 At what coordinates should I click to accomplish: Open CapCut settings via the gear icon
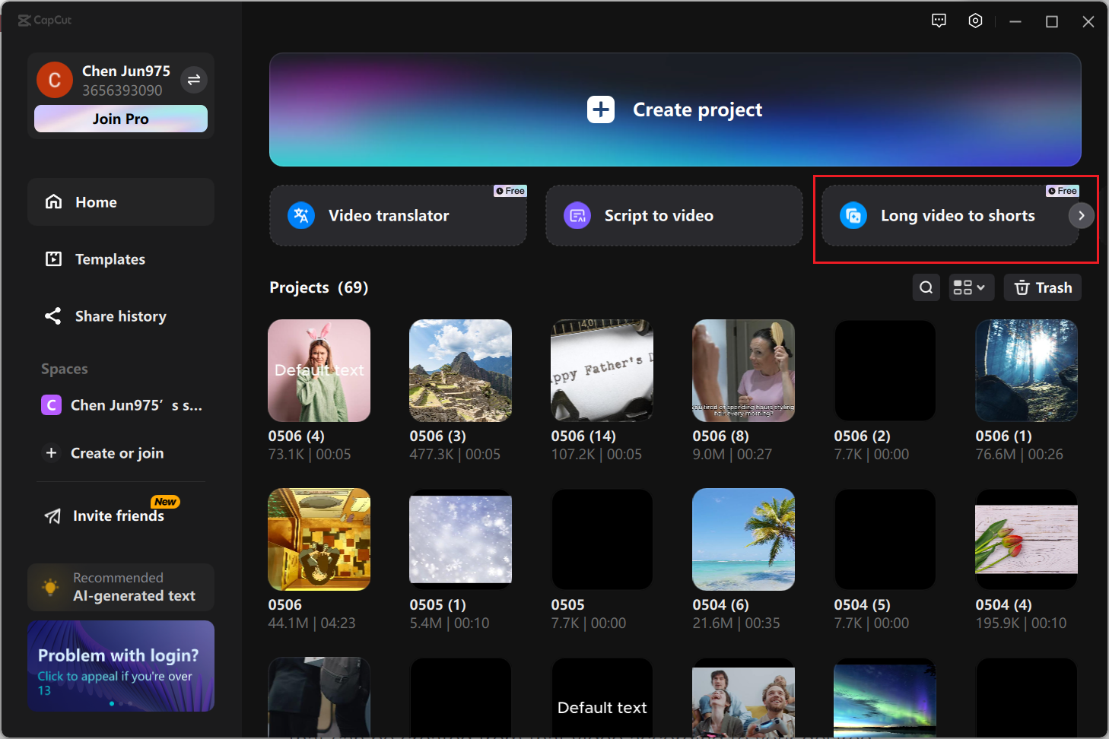tap(975, 21)
